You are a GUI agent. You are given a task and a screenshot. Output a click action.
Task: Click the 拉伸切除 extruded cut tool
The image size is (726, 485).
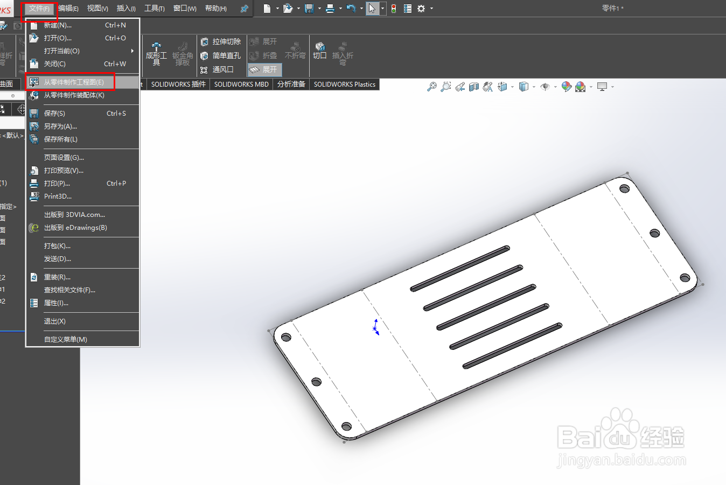click(220, 41)
